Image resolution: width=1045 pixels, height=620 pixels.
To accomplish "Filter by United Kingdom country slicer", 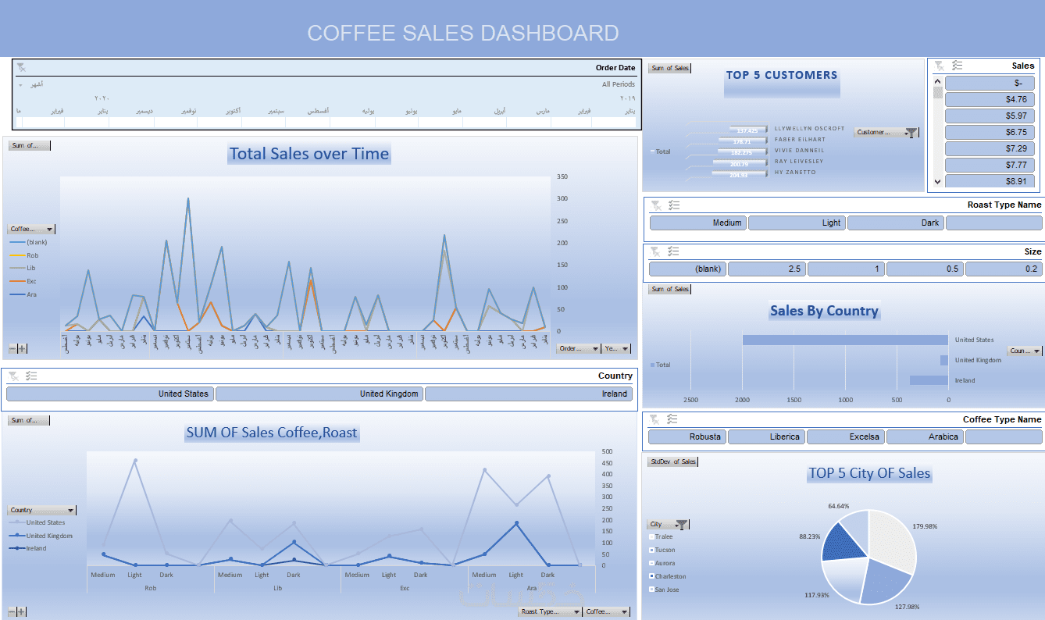I will pos(319,394).
